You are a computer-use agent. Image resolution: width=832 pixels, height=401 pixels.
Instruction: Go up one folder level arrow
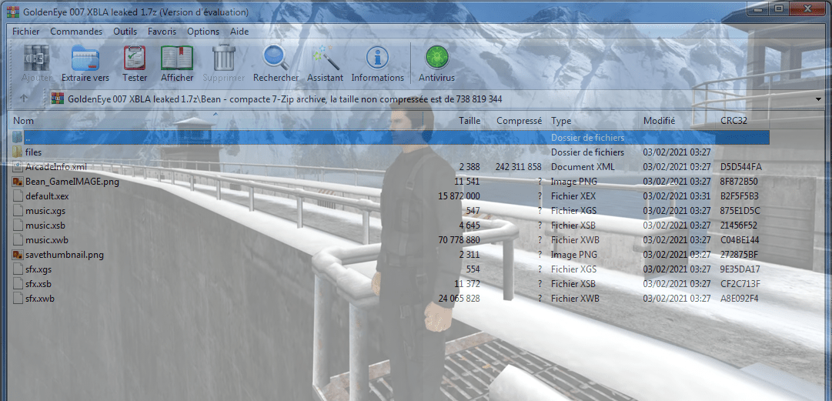(24, 99)
